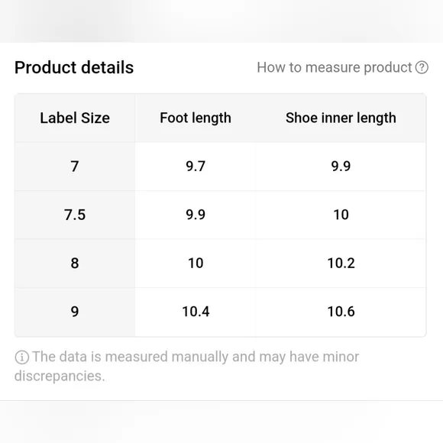
Task: Click the info icon beside the disclaimer
Action: click(21, 357)
